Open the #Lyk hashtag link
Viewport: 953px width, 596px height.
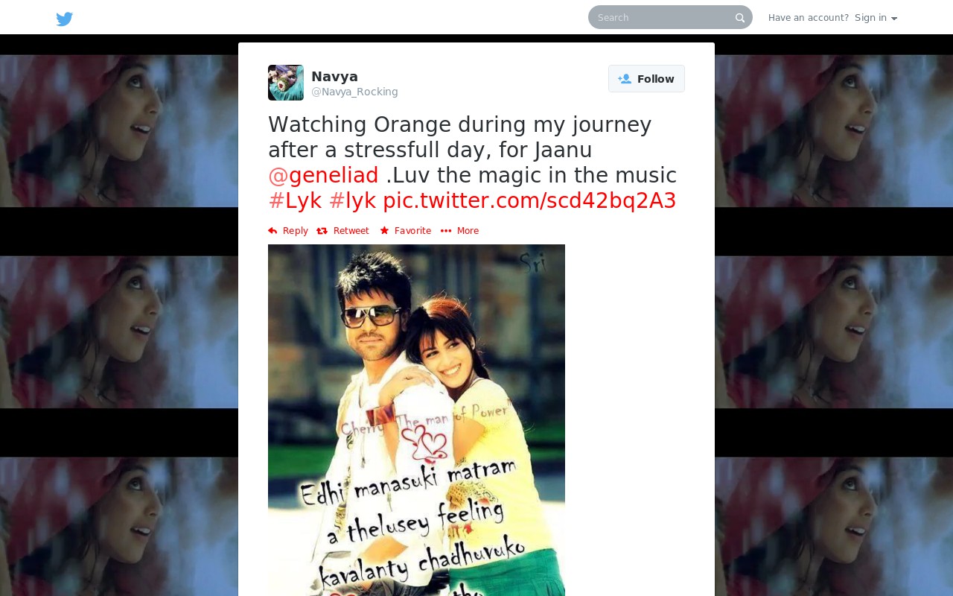pyautogui.click(x=295, y=201)
